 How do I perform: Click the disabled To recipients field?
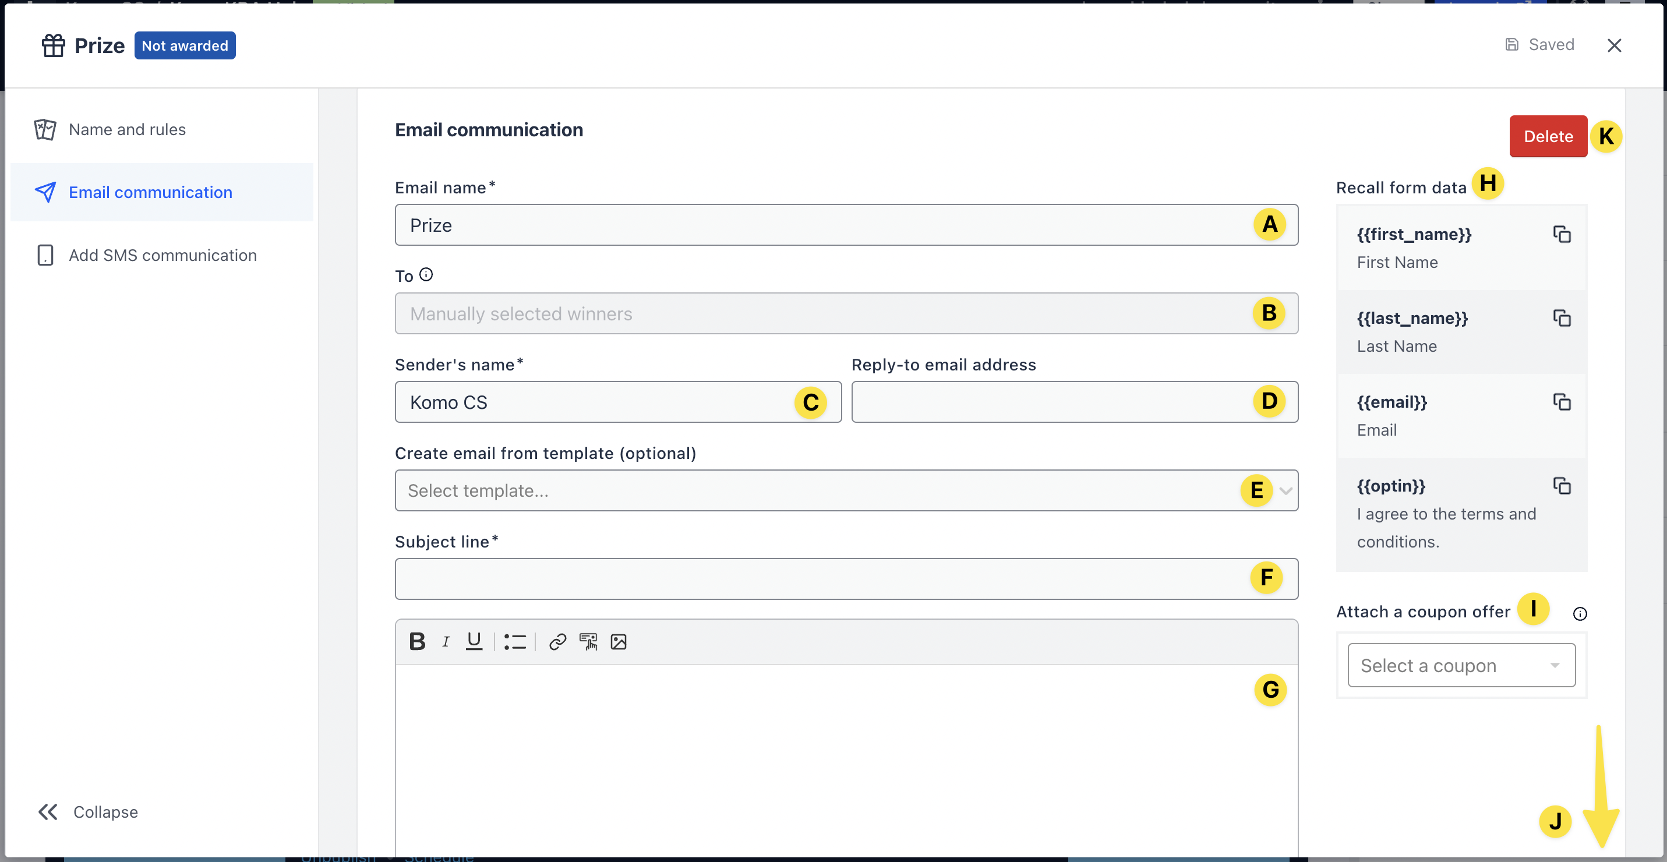coord(846,314)
